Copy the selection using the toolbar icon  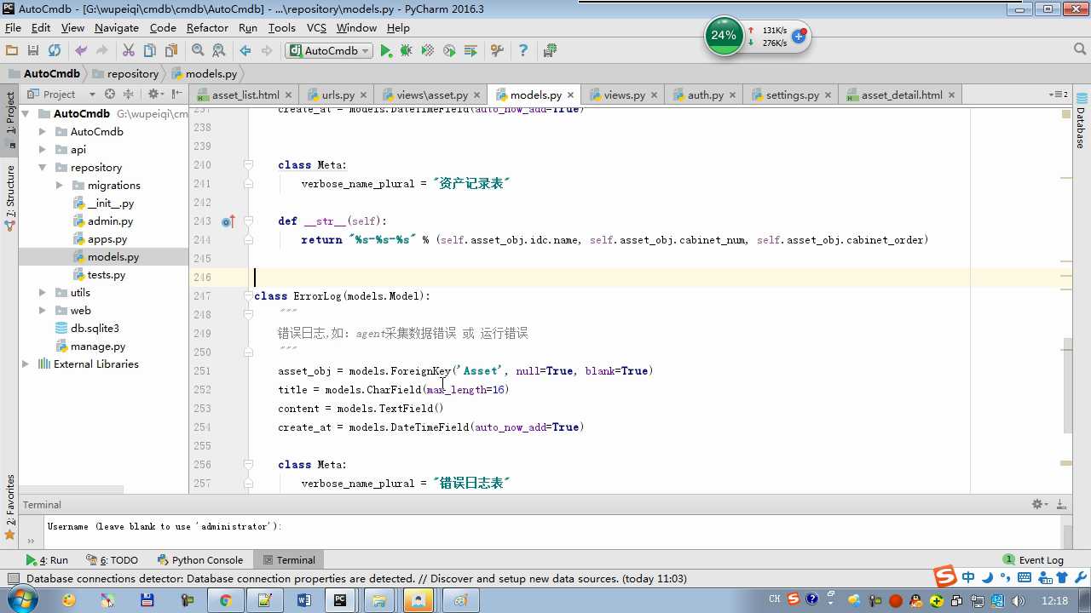click(150, 50)
